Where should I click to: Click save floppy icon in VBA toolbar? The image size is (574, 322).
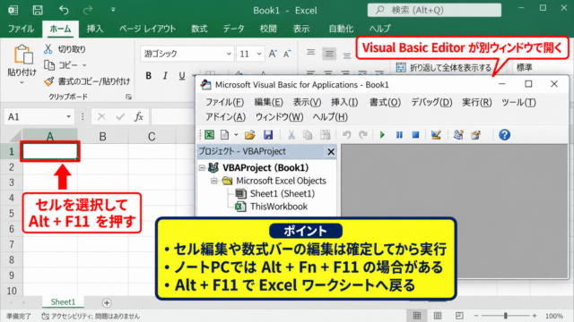tap(268, 135)
